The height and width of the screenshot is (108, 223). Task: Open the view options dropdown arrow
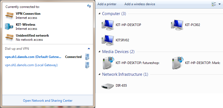[x=219, y=4]
